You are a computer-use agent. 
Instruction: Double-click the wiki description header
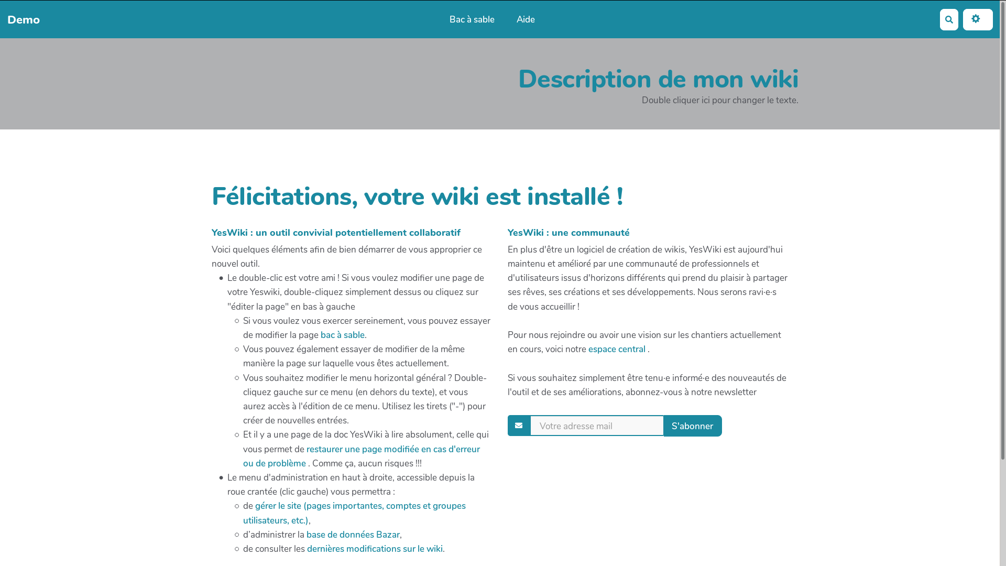pyautogui.click(x=658, y=79)
